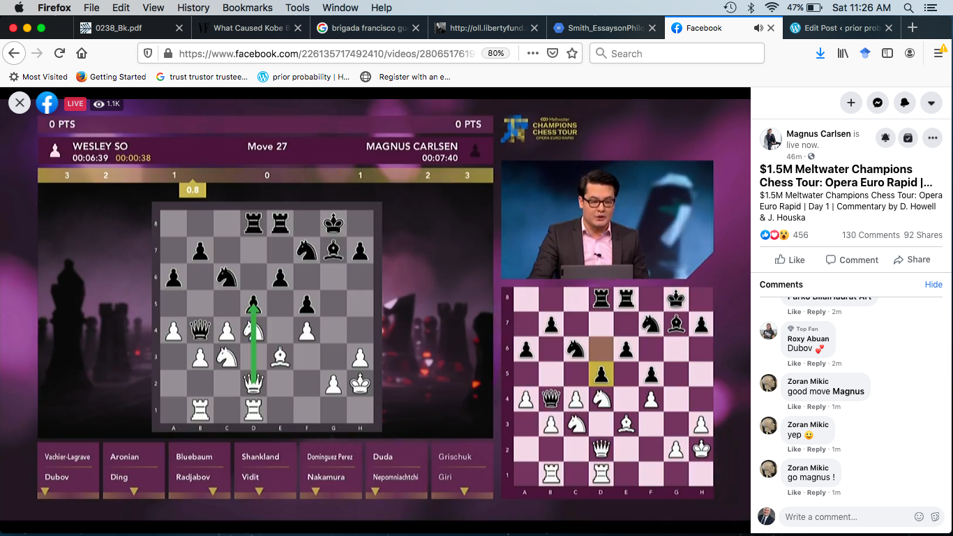
Task: Close the video viewer with the X
Action: [20, 103]
